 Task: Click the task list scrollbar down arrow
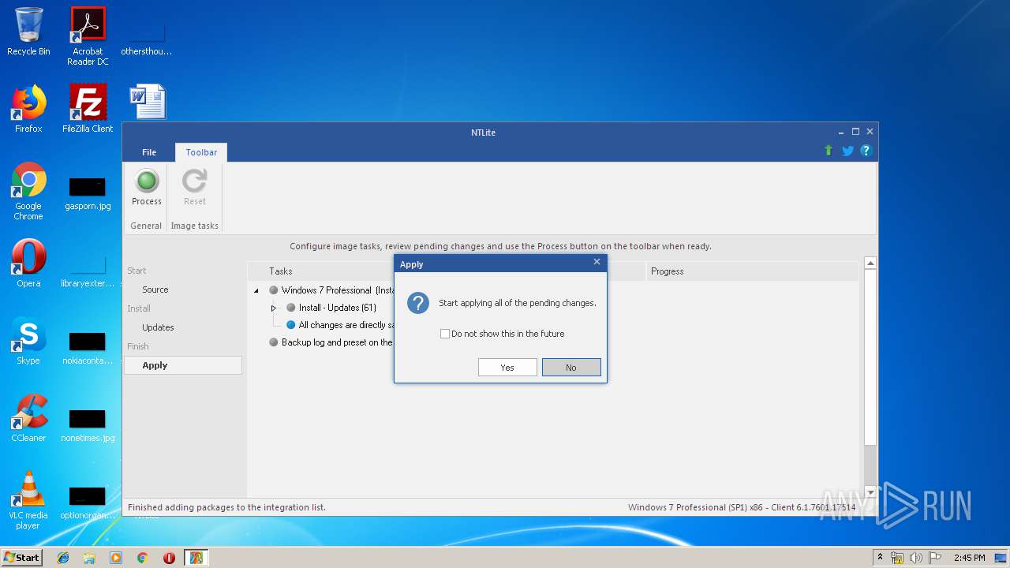click(870, 492)
